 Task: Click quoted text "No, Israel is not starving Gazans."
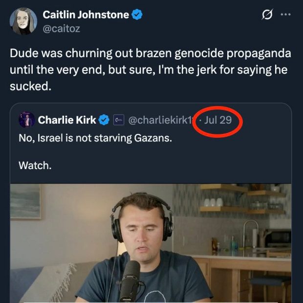(95, 138)
